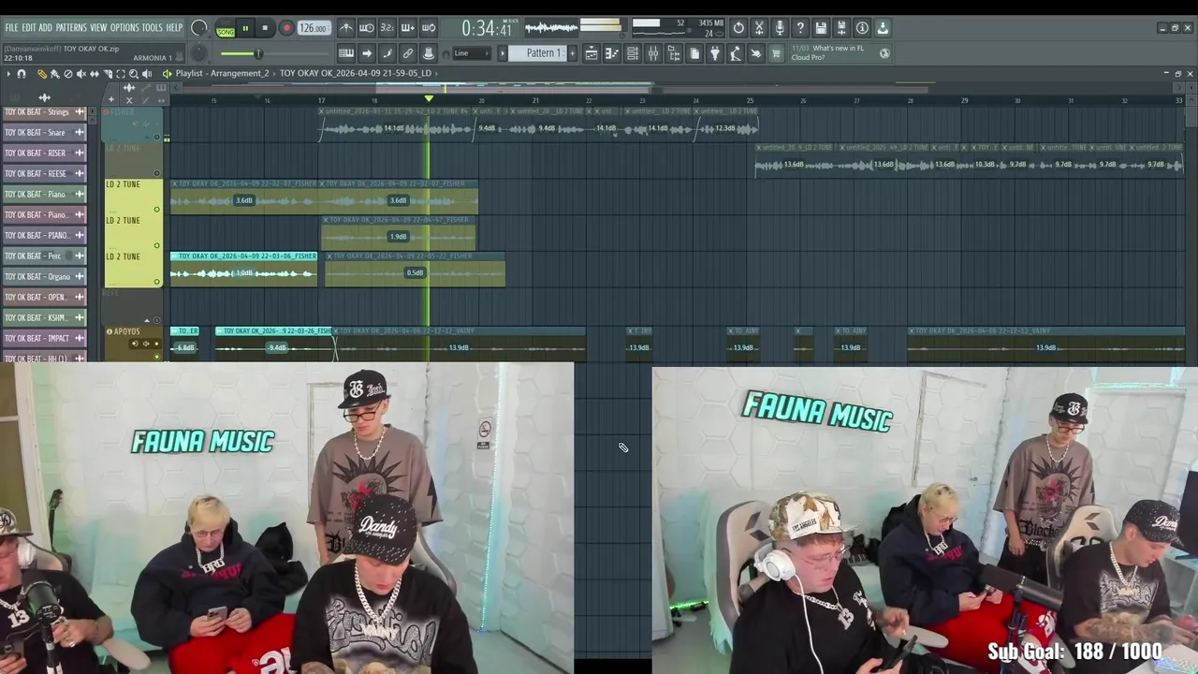The image size is (1198, 674).
Task: Open the mixer view icon
Action: pyautogui.click(x=653, y=53)
